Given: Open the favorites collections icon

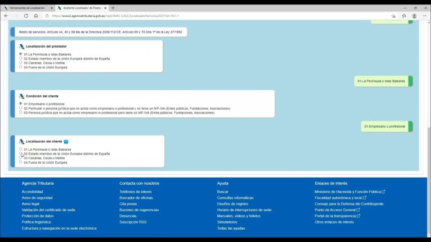Looking at the screenshot, I should tap(404, 16).
